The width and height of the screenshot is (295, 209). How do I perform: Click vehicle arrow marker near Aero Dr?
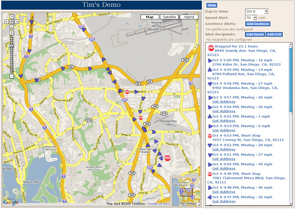click(x=154, y=132)
